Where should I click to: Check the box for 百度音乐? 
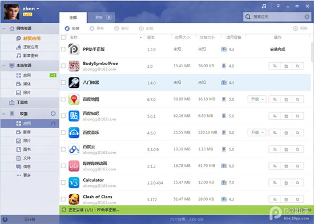[63, 132]
